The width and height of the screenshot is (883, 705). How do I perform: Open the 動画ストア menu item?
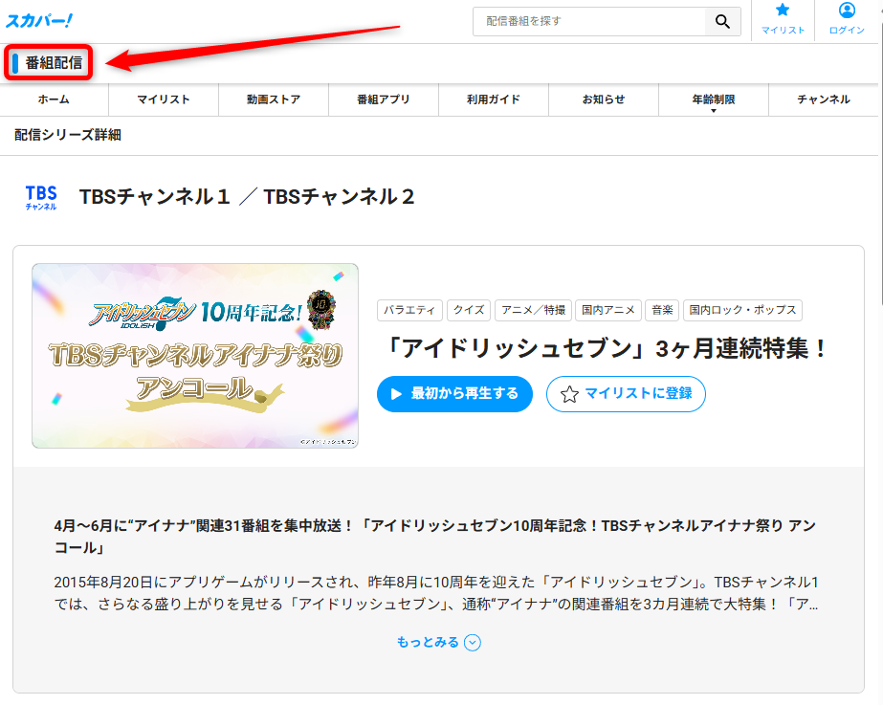273,99
